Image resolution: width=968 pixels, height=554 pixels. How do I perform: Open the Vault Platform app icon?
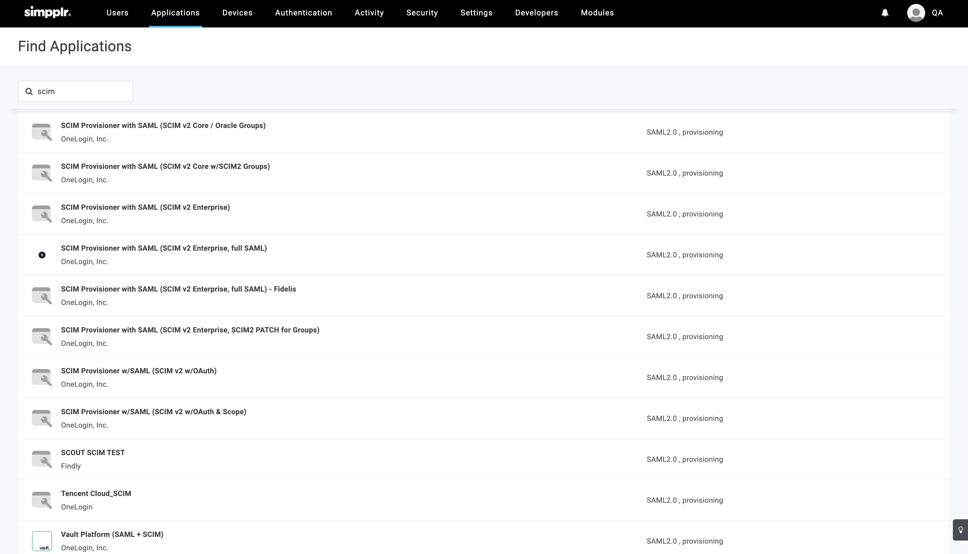[43, 541]
